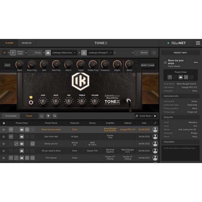The image size is (202, 202).
Task: Favorite the Stomp and Go preset
Action: point(3,144)
